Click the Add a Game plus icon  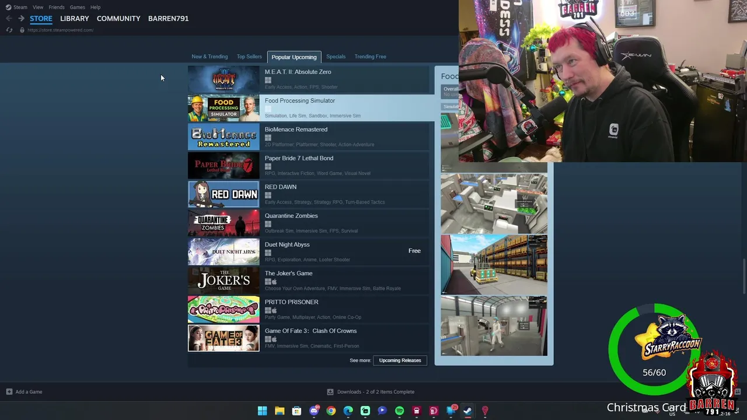point(9,392)
